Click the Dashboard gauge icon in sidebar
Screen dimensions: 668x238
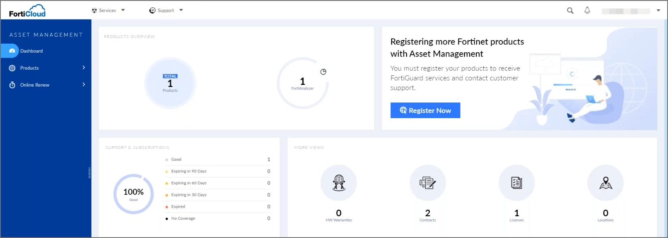(12, 51)
